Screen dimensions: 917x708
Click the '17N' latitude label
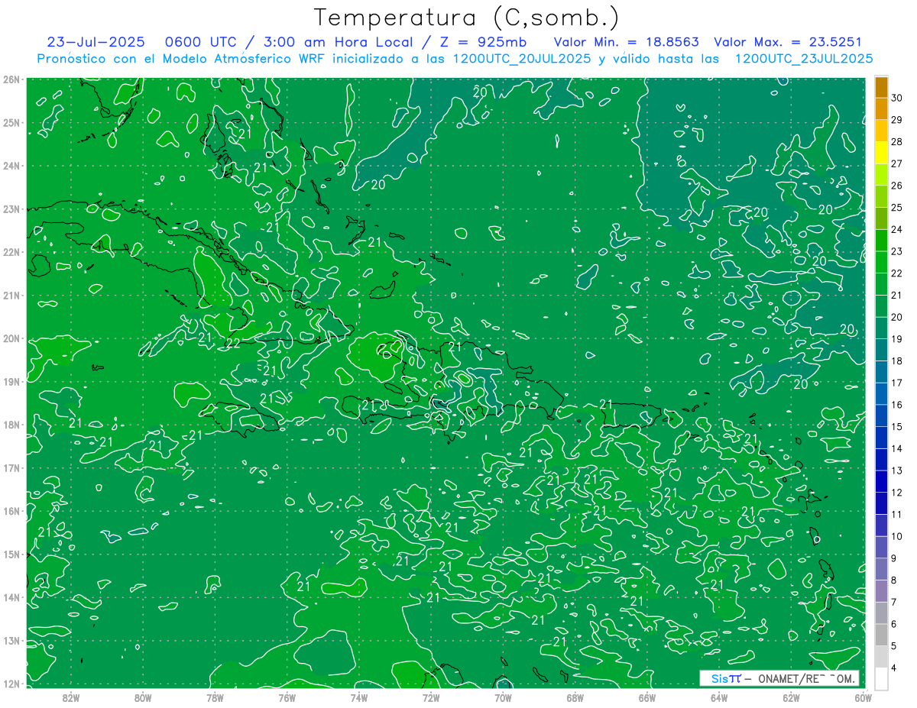tap(11, 467)
